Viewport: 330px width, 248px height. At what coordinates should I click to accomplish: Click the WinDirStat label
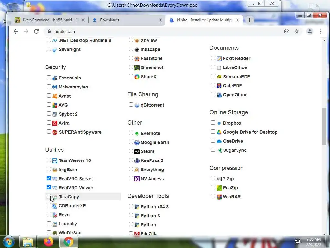point(70,233)
